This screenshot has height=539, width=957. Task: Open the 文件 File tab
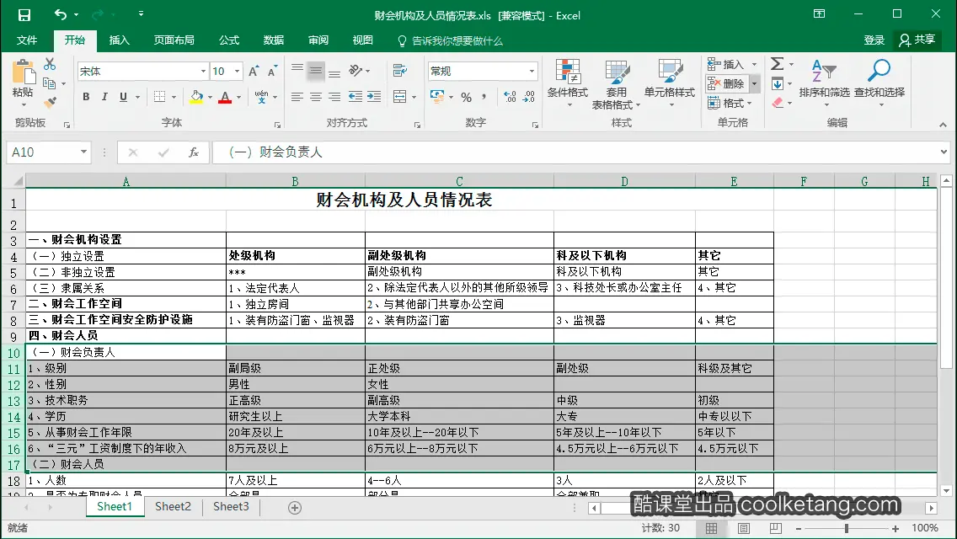(26, 40)
